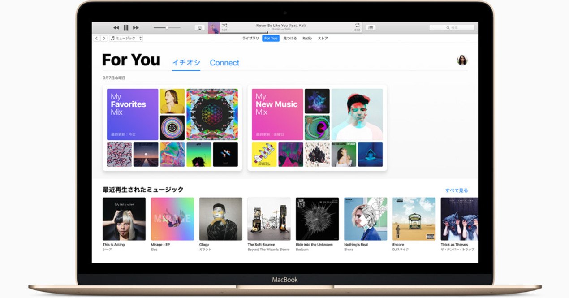Select the For You tab

coord(271,39)
